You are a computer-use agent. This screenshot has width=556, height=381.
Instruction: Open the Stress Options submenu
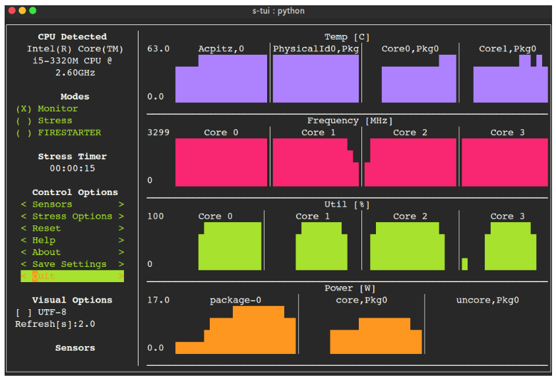(x=69, y=216)
